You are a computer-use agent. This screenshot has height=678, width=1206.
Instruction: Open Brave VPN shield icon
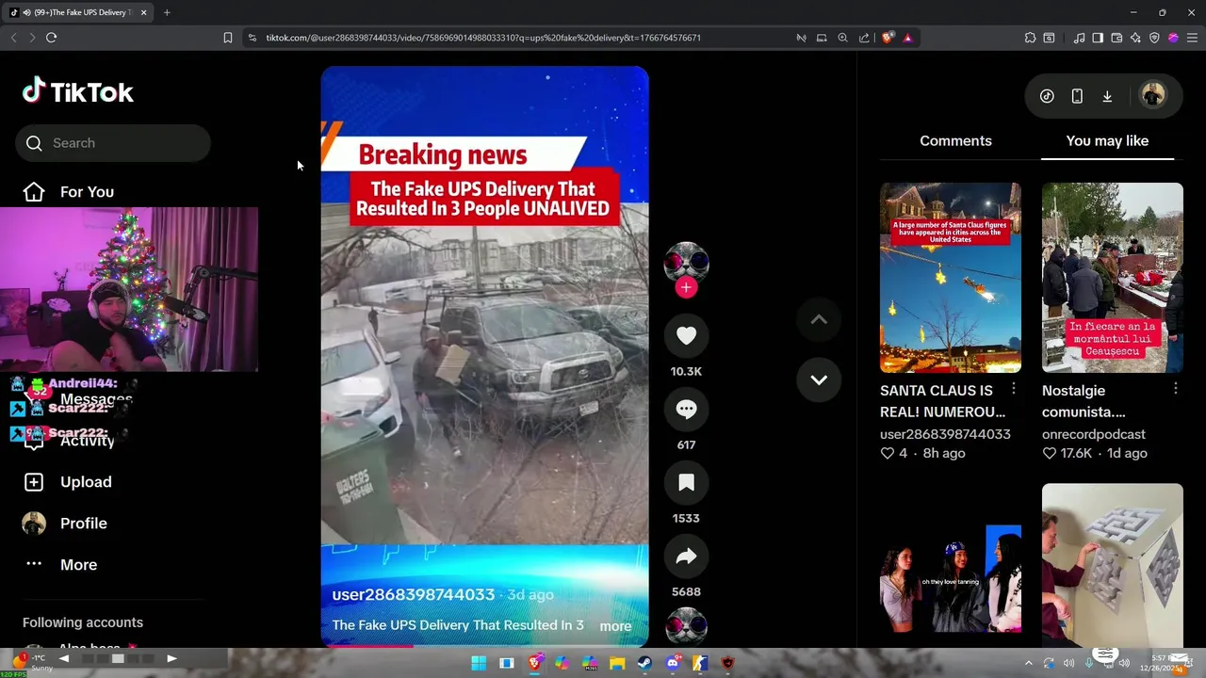1154,38
